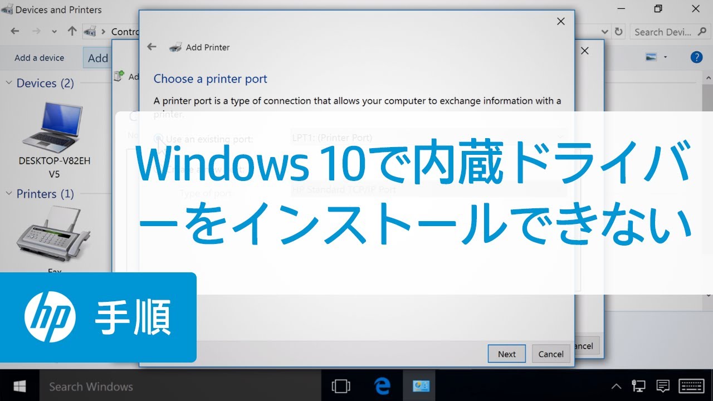The height and width of the screenshot is (401, 713).
Task: Open the touch keyboard tray icon
Action: coord(692,386)
